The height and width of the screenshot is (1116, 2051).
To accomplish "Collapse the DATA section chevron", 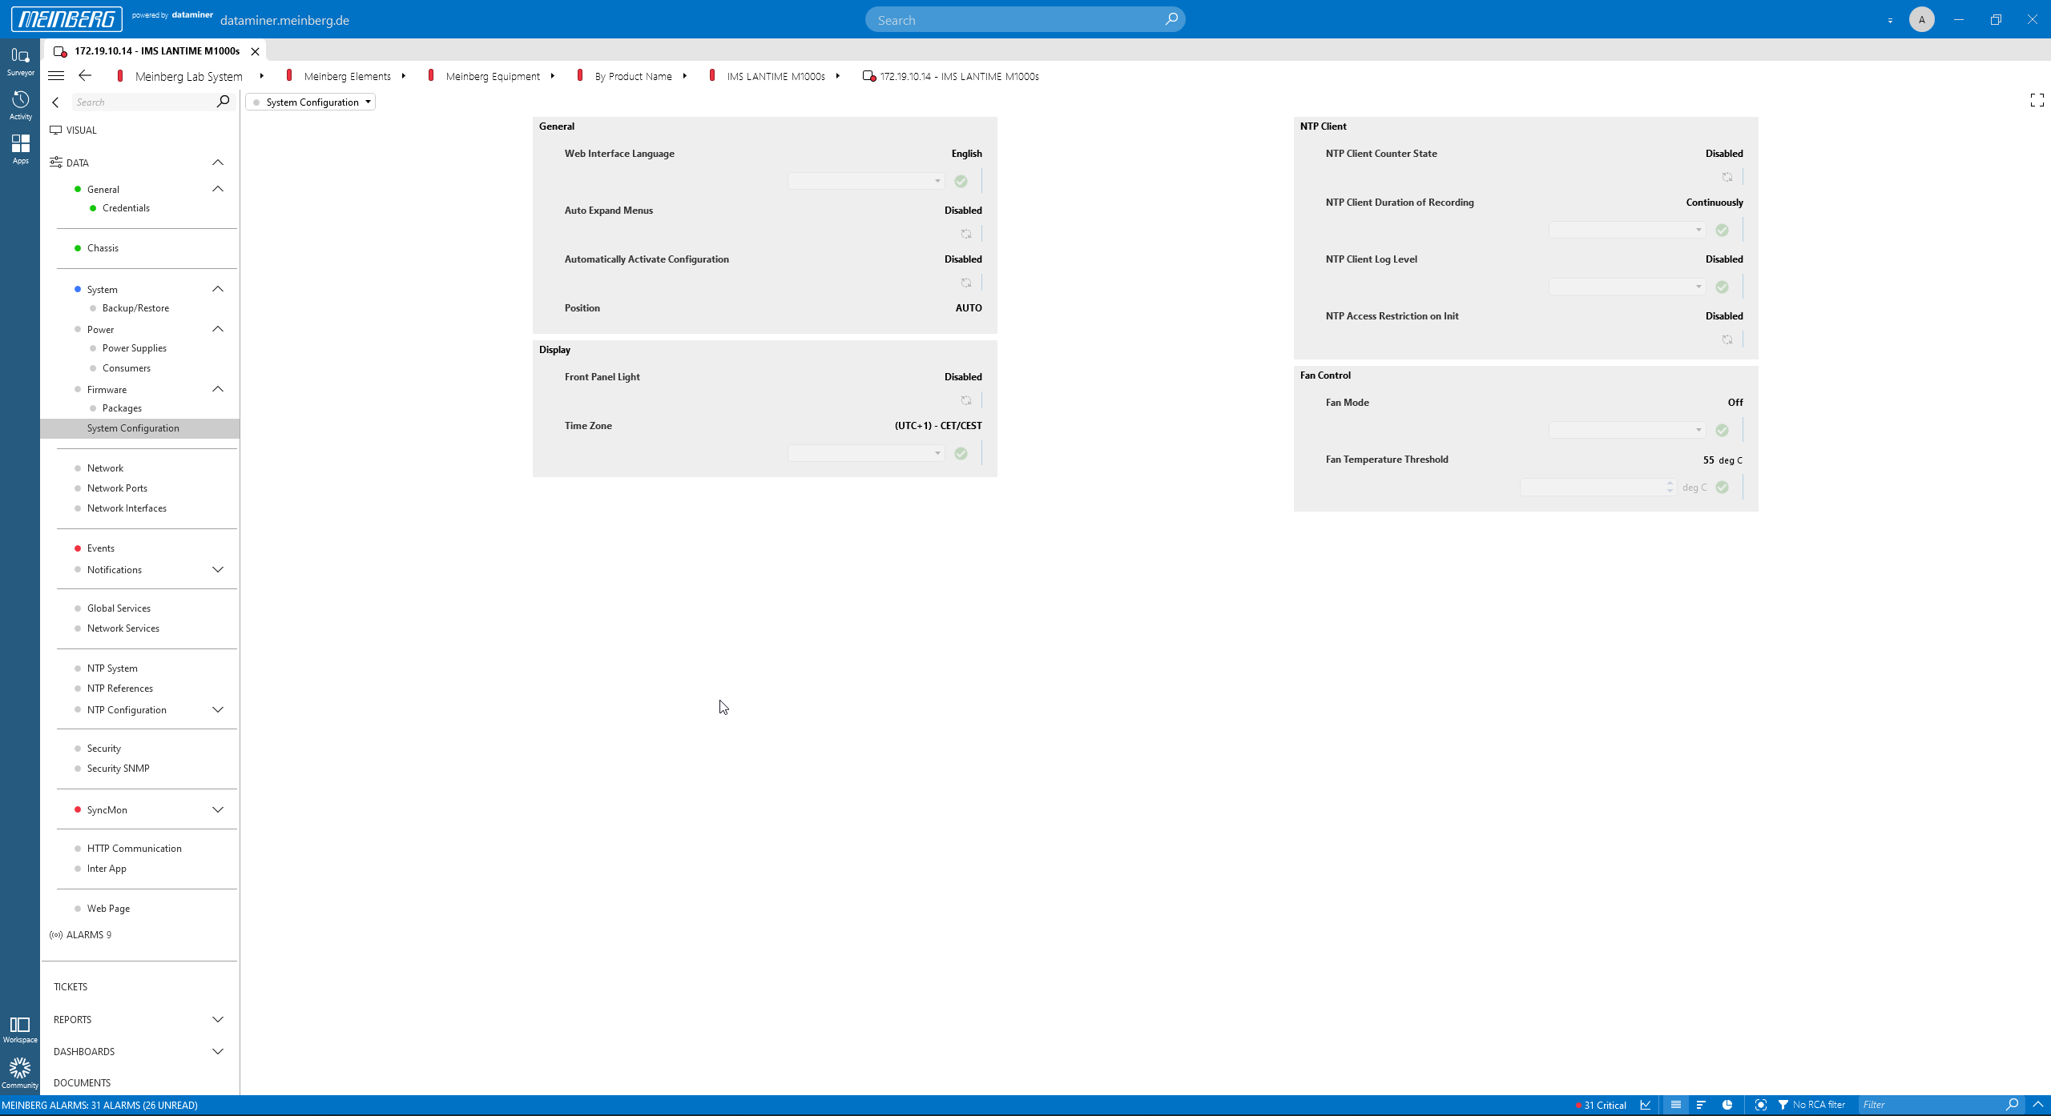I will 218,163.
